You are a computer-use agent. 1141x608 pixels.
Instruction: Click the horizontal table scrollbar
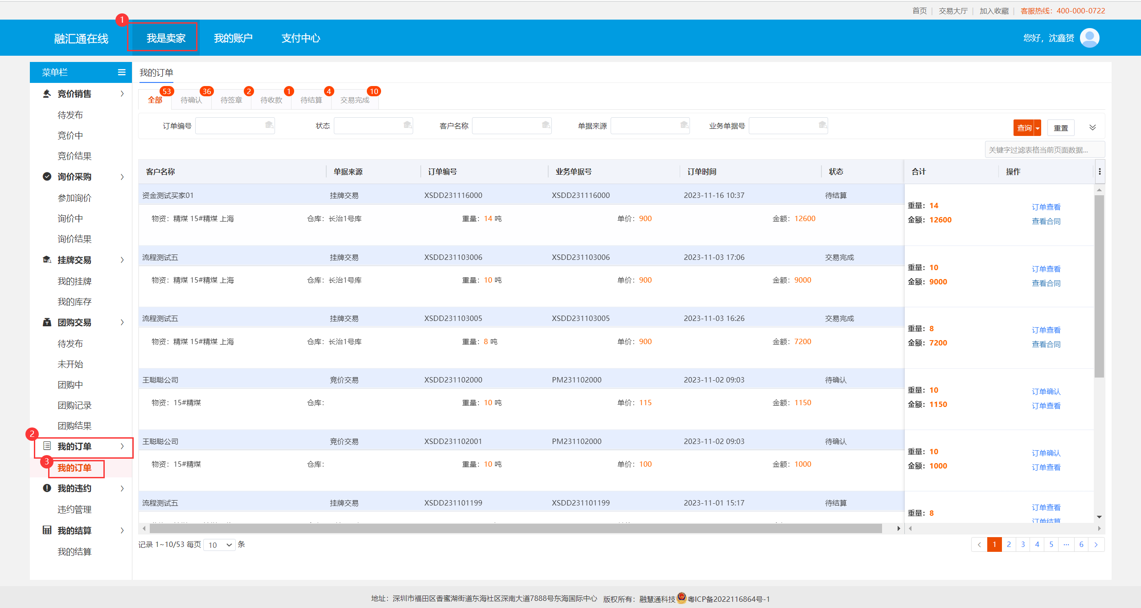[x=515, y=529]
